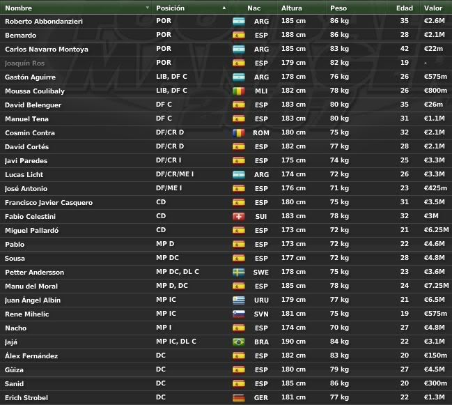Select Jajá's 190 cm height
452x405 pixels.
click(x=293, y=342)
